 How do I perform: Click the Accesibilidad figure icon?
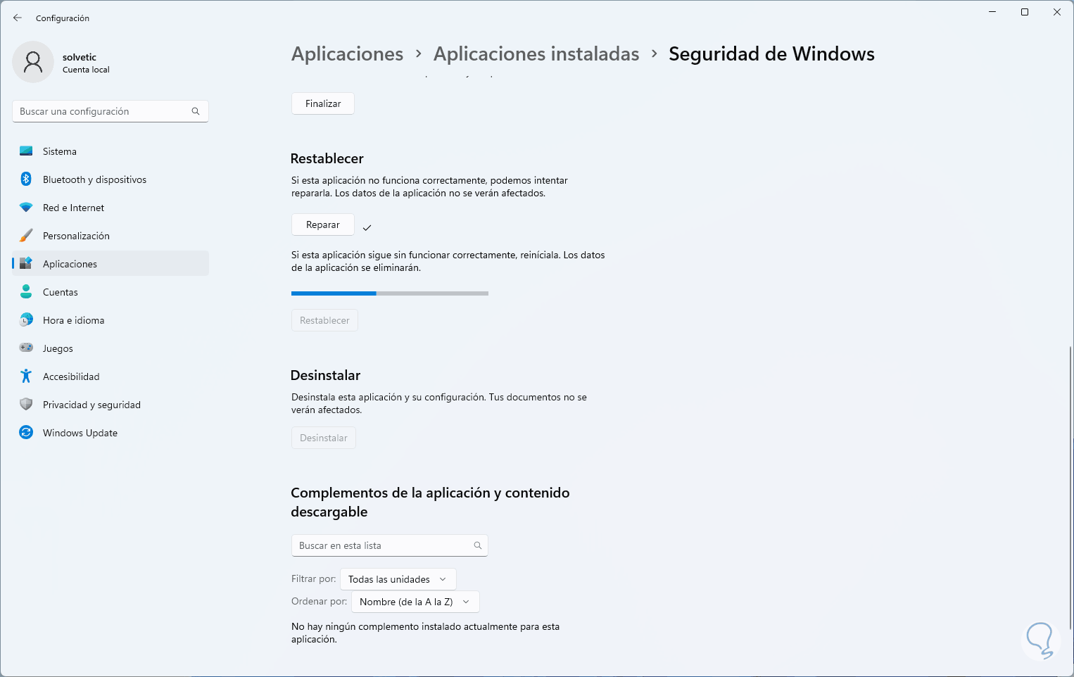tap(26, 377)
